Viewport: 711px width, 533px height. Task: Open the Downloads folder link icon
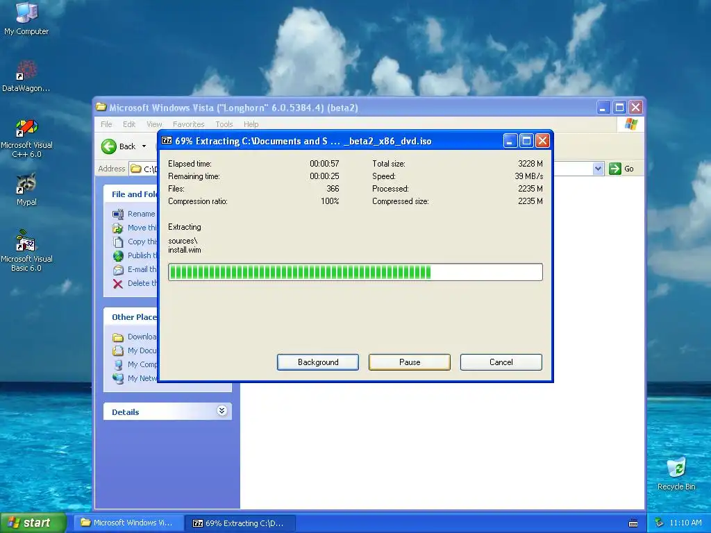pyautogui.click(x=118, y=337)
